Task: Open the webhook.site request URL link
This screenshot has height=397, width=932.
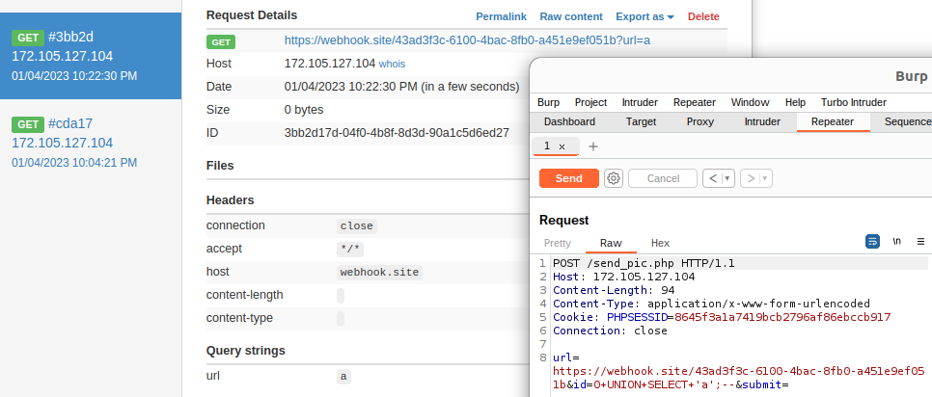Action: point(467,40)
